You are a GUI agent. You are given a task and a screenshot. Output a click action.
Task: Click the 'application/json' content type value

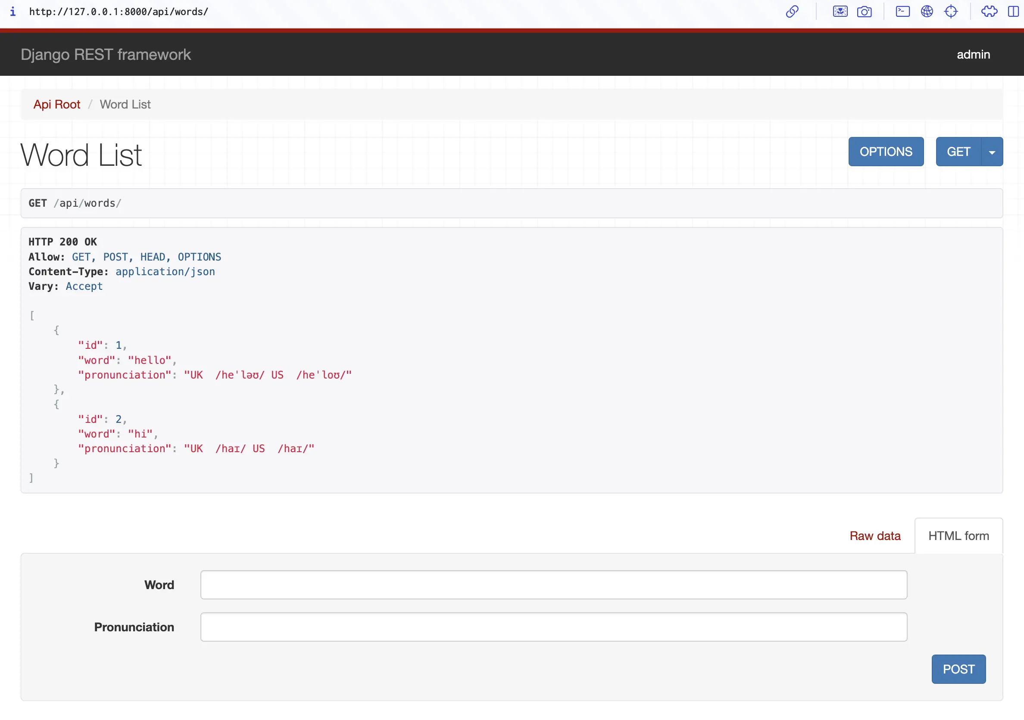pos(165,272)
